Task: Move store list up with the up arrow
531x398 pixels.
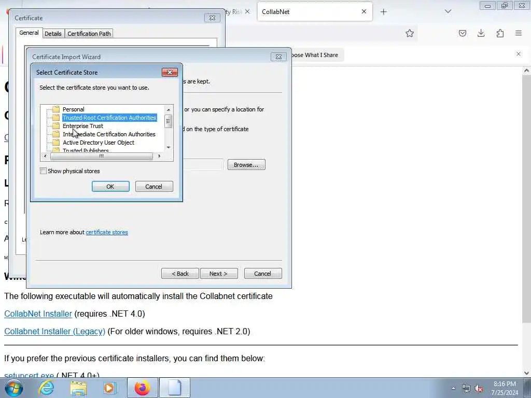Action: click(x=169, y=110)
